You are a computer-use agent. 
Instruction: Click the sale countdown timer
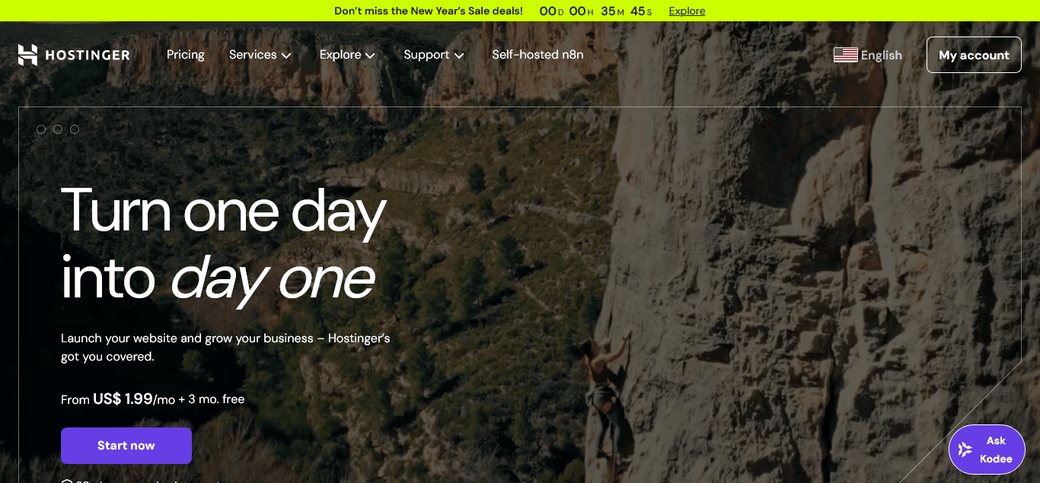pyautogui.click(x=595, y=11)
